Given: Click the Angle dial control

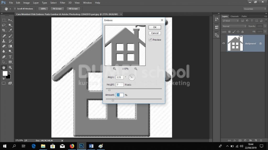Looking at the screenshot, I should (x=132, y=77).
